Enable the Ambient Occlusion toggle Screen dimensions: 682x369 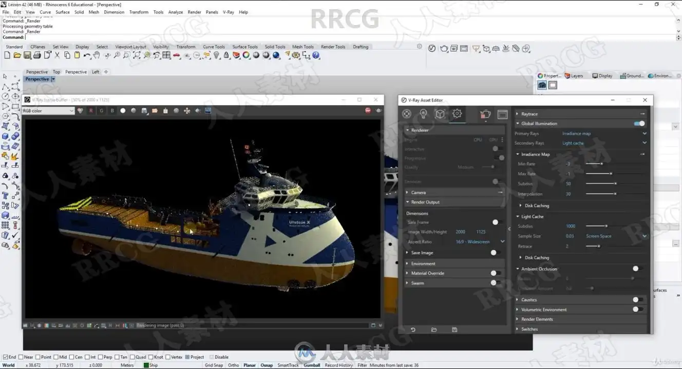(x=637, y=269)
